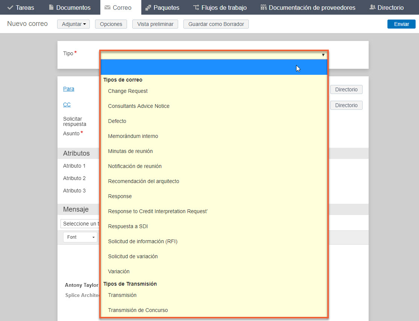Click the CC link
419x321 pixels.
pyautogui.click(x=67, y=104)
